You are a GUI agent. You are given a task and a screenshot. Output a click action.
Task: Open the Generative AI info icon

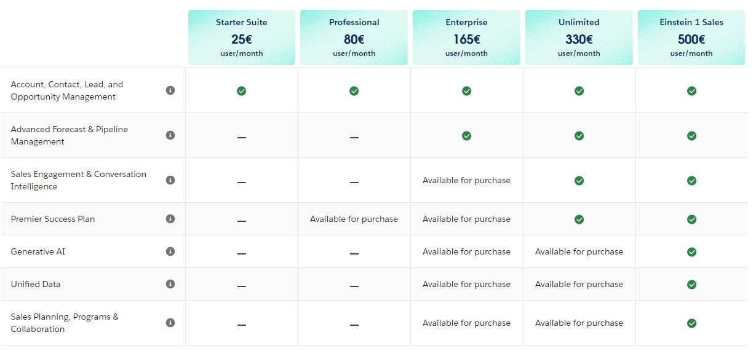(x=170, y=251)
